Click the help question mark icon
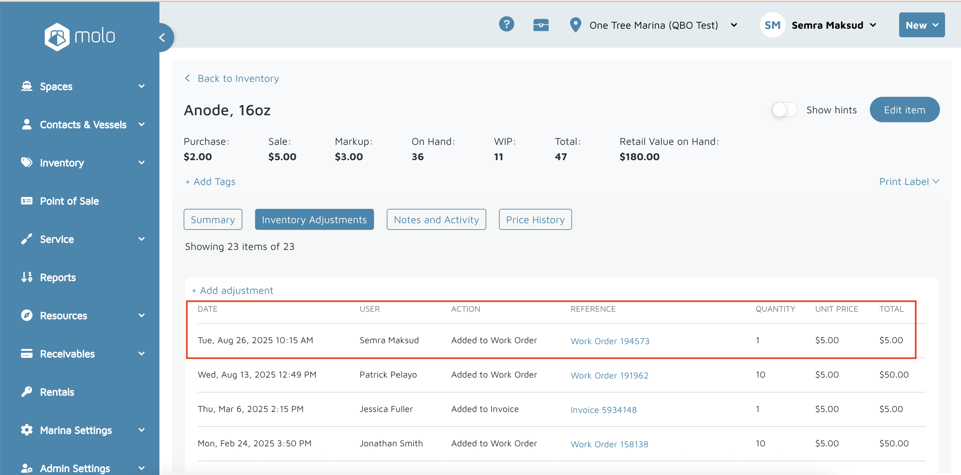Viewport: 961px width, 475px height. tap(506, 25)
